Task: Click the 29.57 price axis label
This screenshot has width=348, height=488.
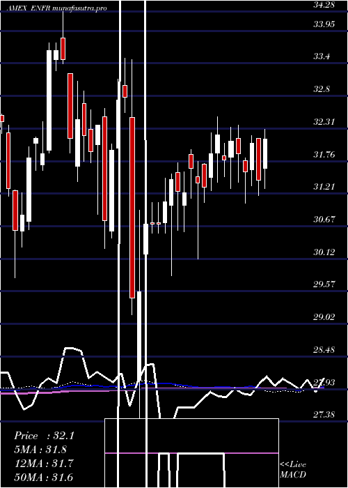Action: click(324, 284)
